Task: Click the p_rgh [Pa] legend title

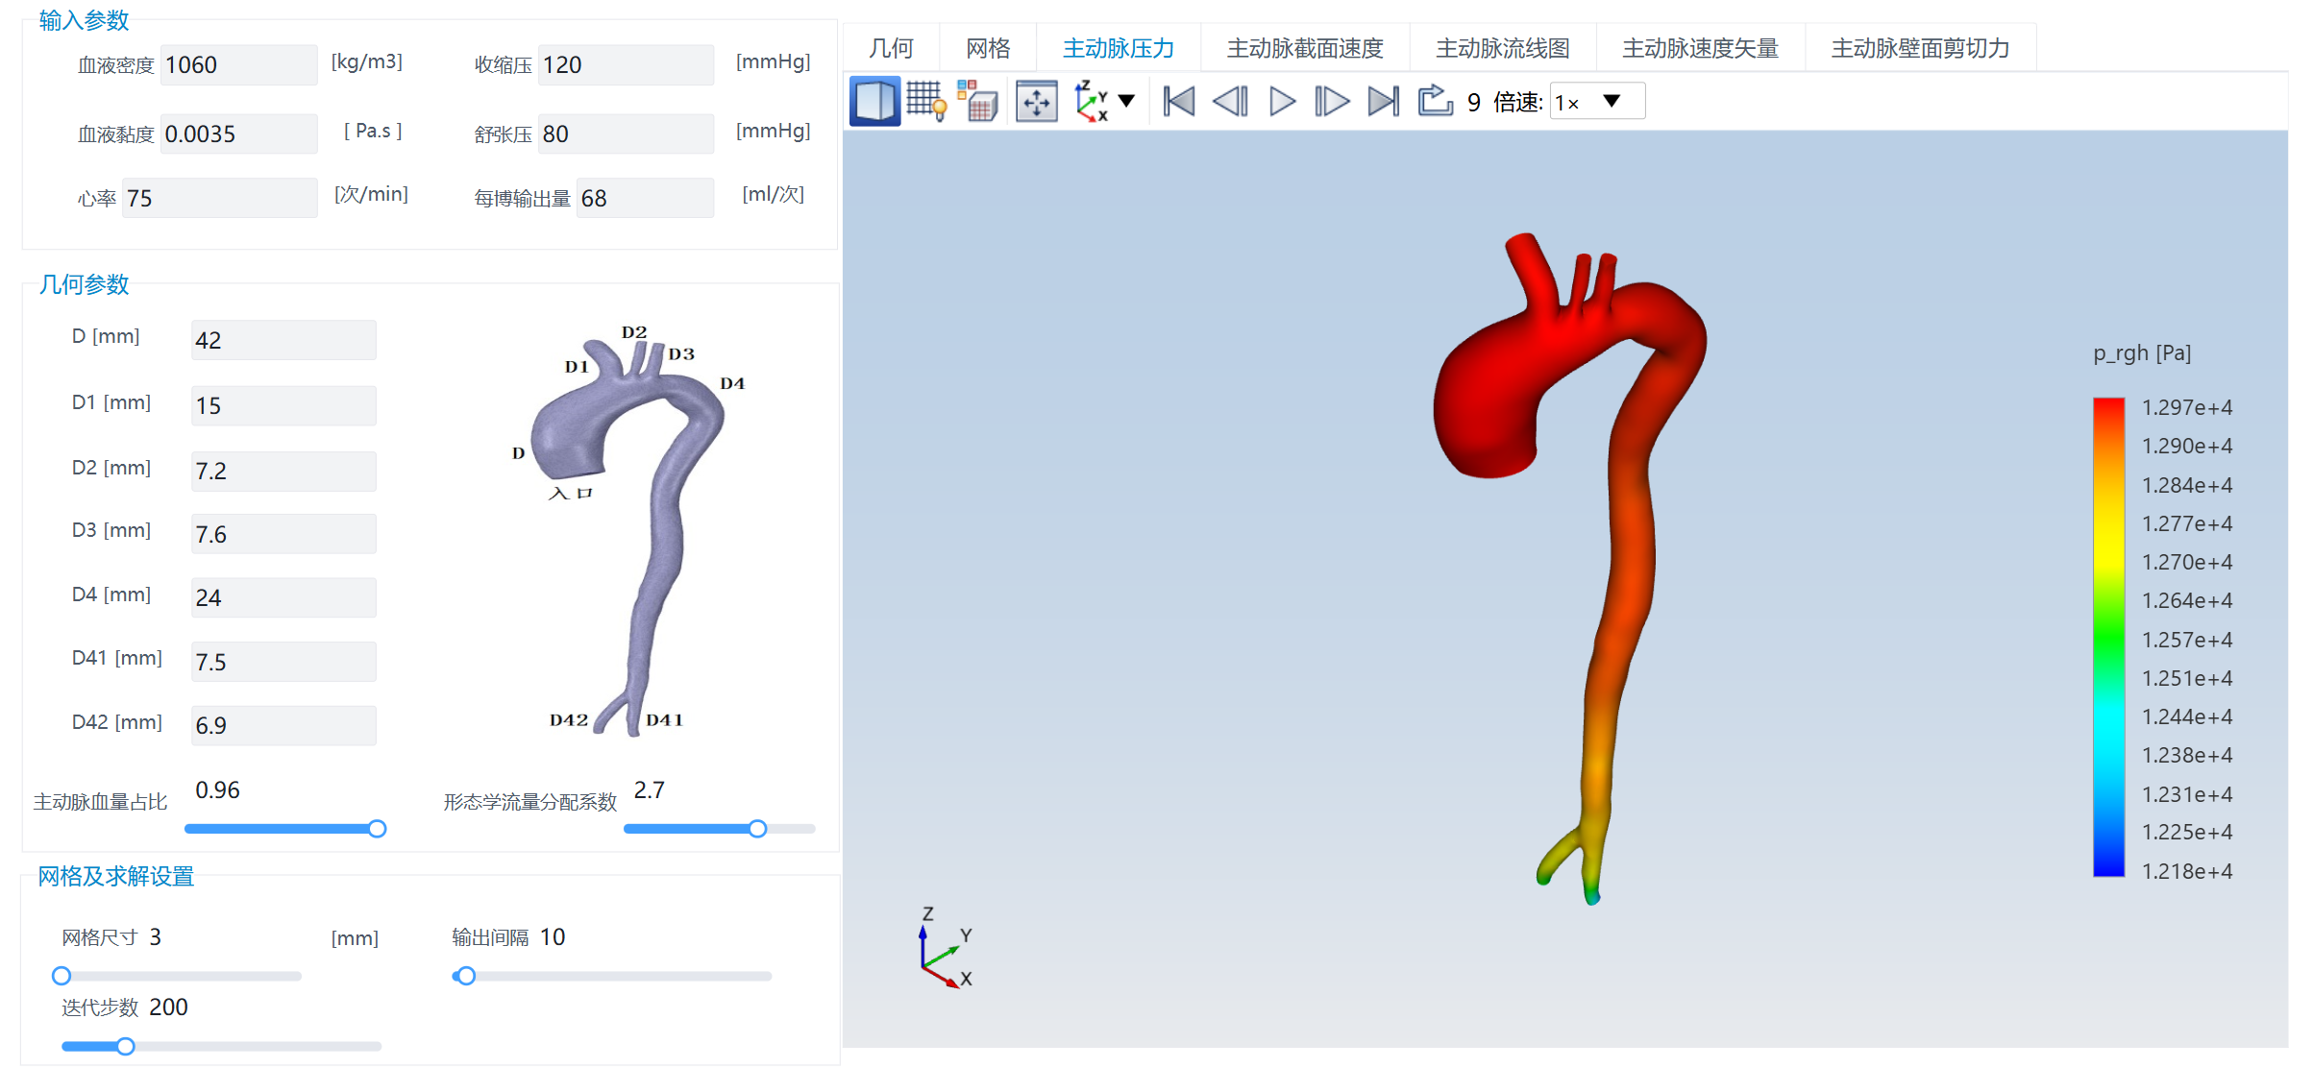Action: click(2142, 353)
